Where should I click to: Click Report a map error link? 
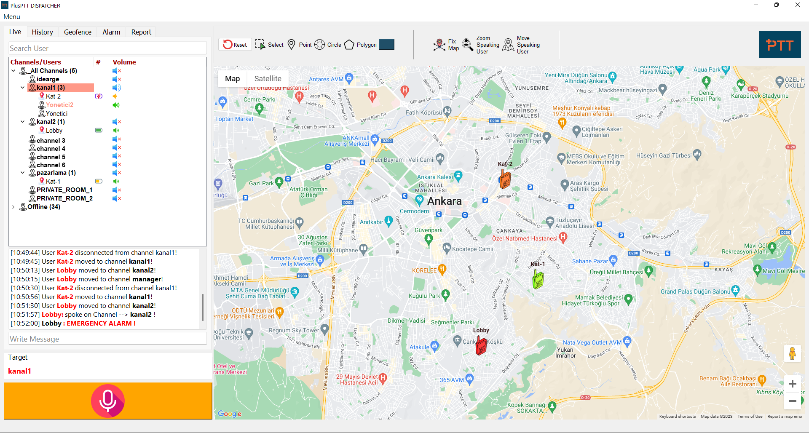pos(785,417)
